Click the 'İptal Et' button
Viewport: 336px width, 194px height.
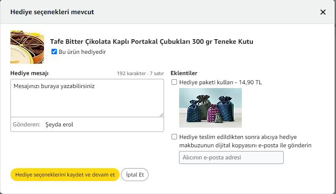click(135, 174)
